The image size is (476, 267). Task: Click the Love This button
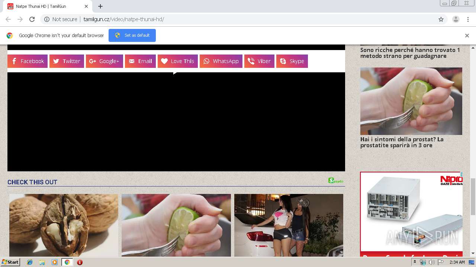tap(178, 61)
